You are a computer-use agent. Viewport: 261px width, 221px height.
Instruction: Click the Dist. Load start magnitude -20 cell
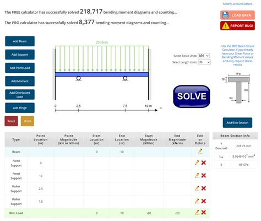pyautogui.click(x=149, y=213)
